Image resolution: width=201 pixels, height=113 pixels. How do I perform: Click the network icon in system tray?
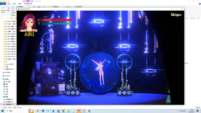[x=182, y=111]
